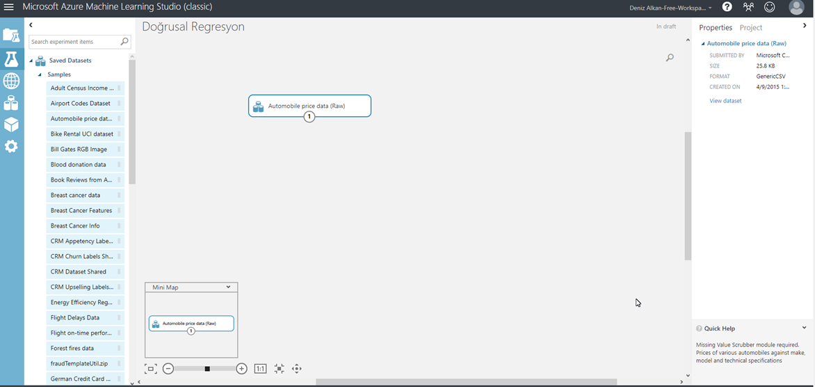This screenshot has height=387, width=815.
Task: Open Experiments via the flask icon
Action: point(11,59)
